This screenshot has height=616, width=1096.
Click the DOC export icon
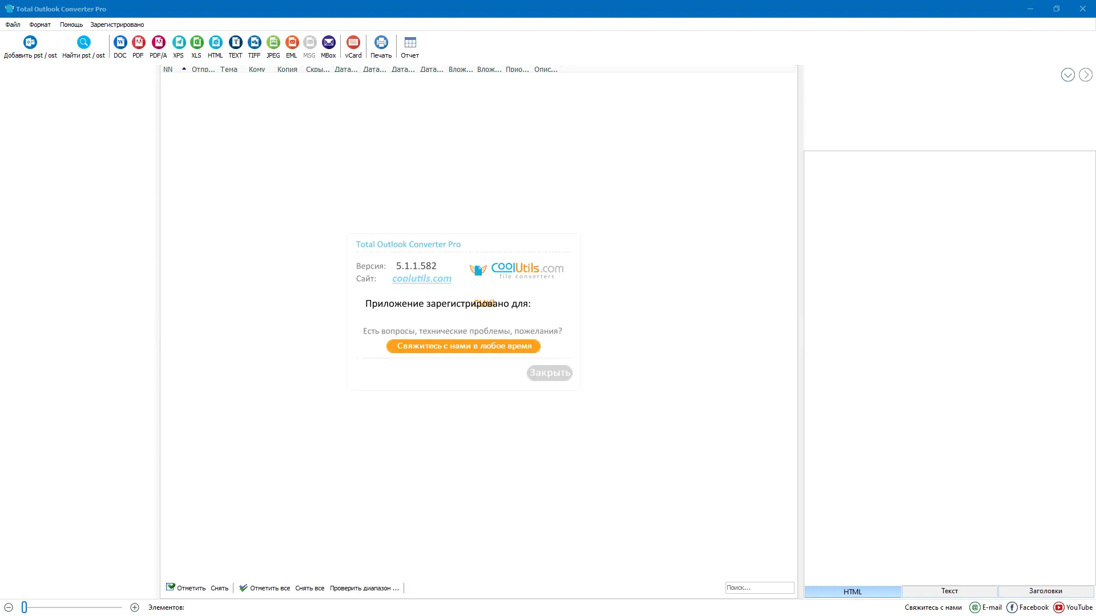coord(120,43)
